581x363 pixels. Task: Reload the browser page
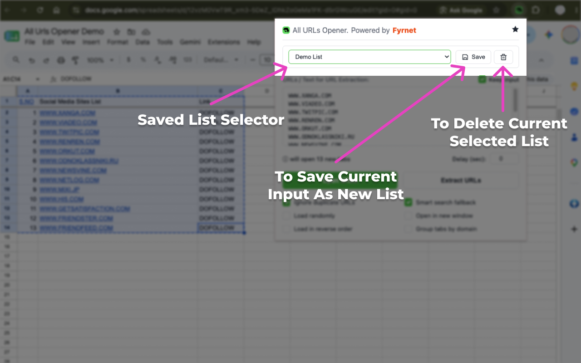40,10
